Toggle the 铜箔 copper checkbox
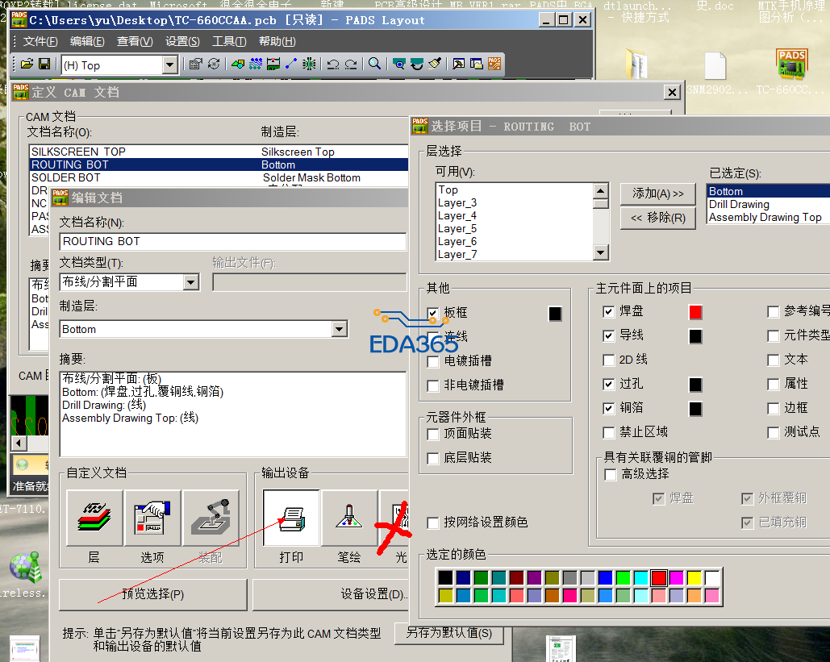 point(609,409)
